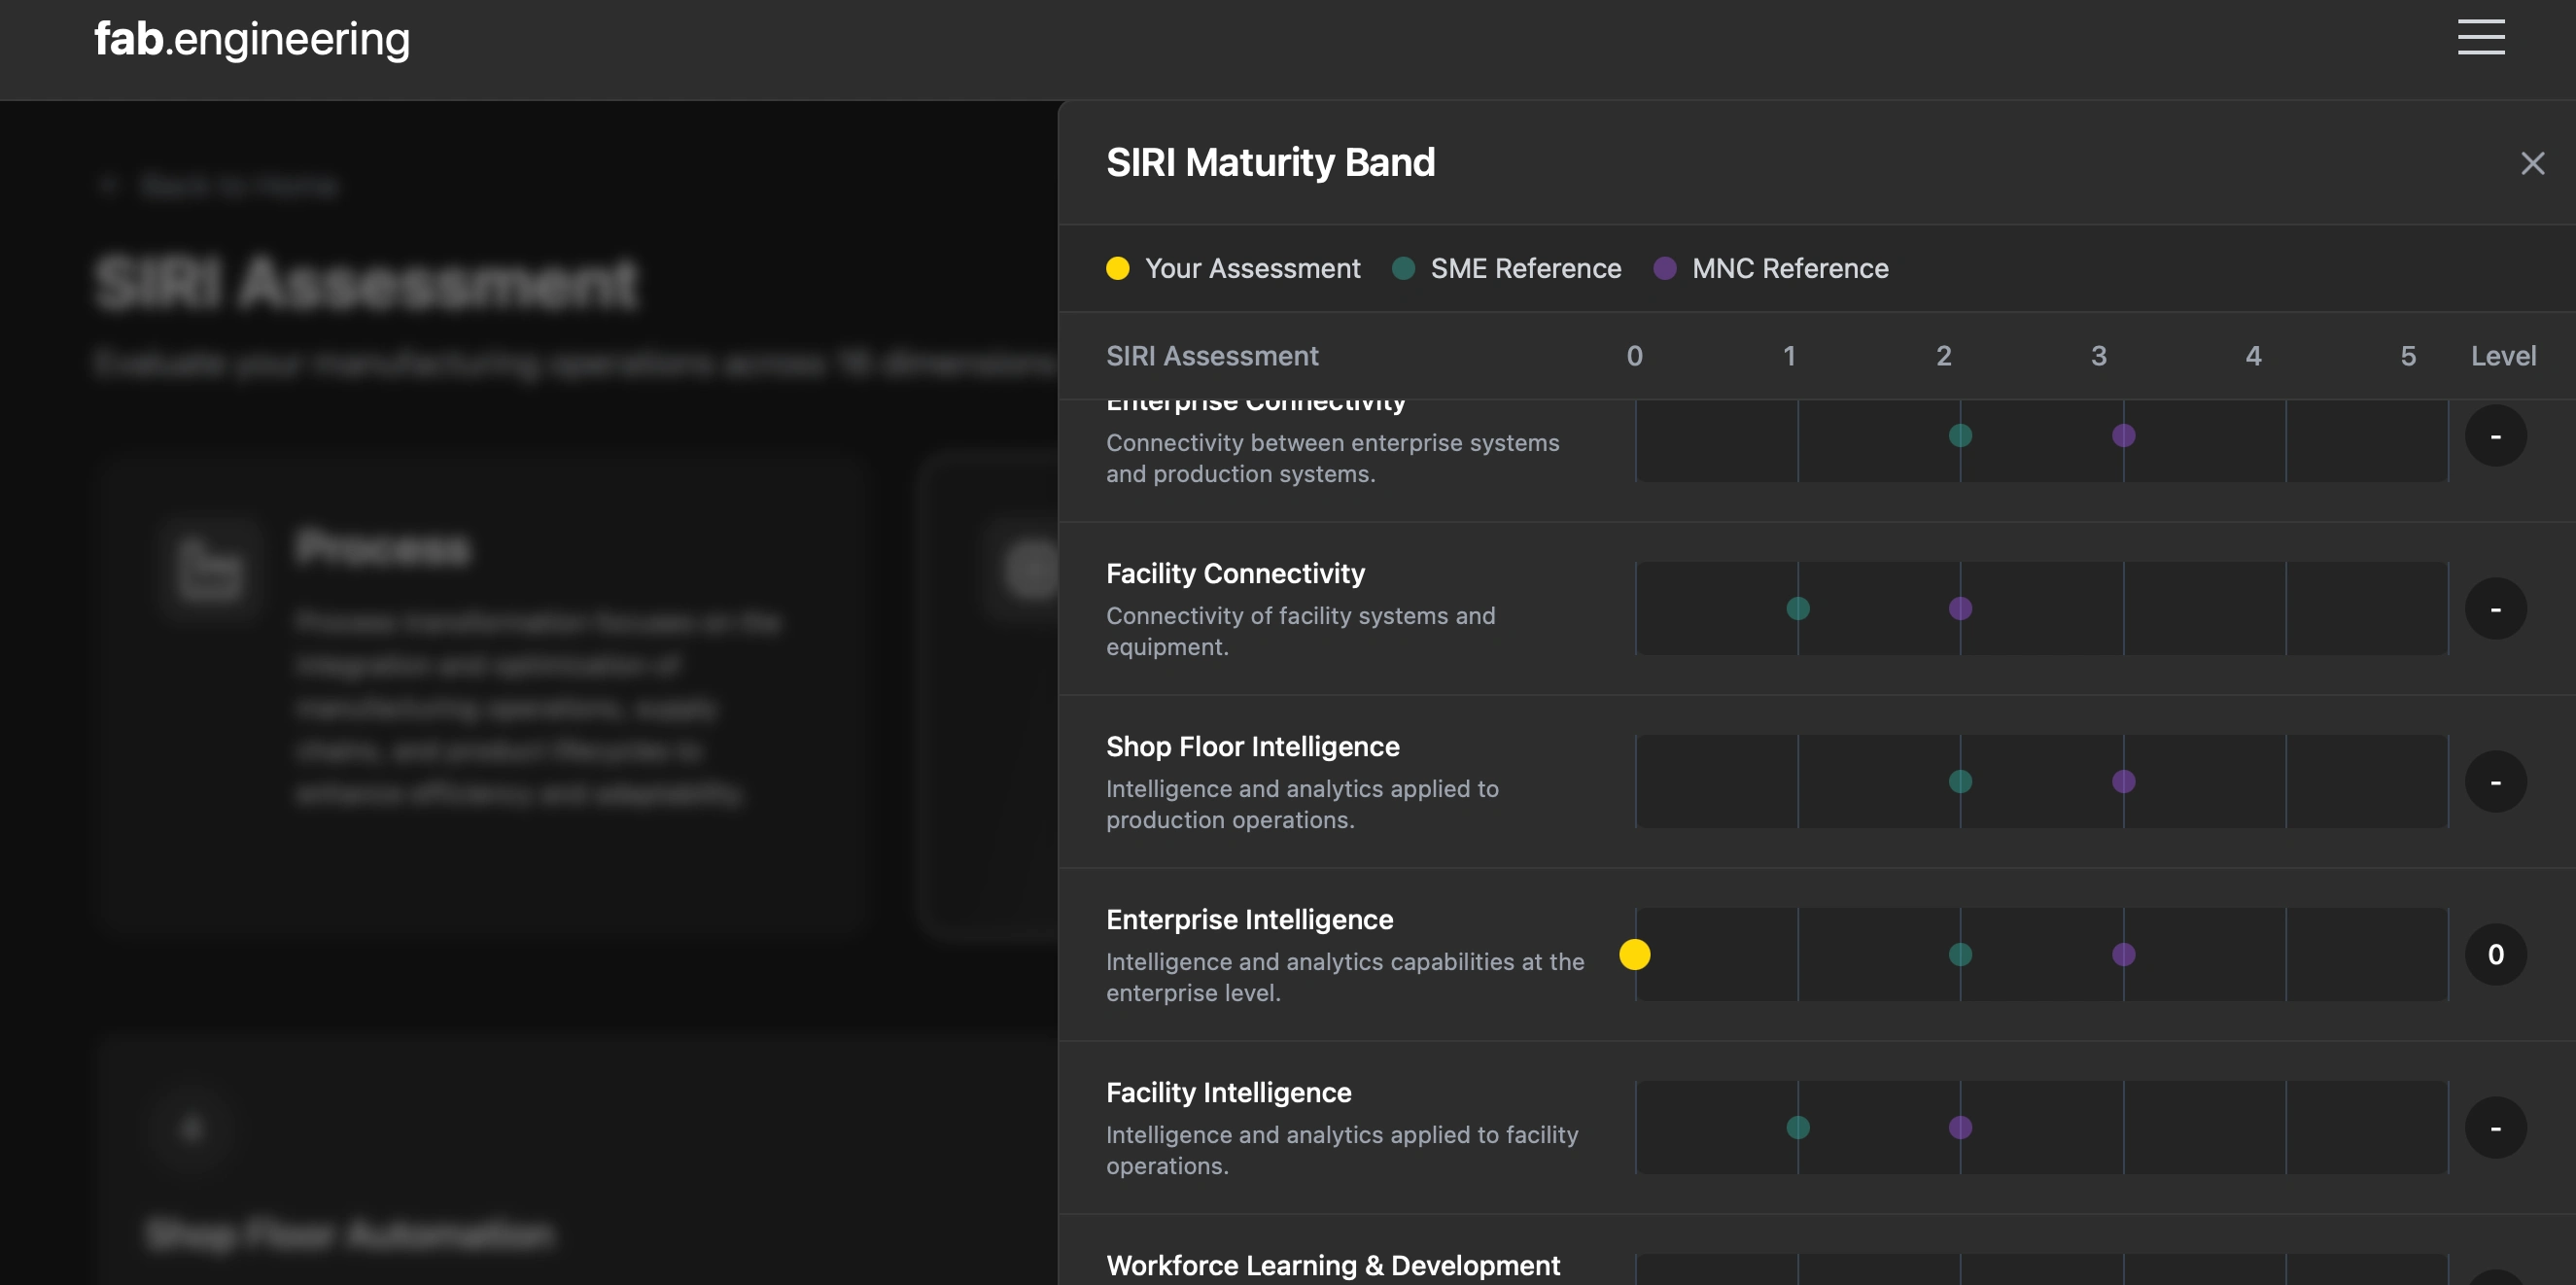The image size is (2576, 1285).
Task: Click Shop Floor Intelligence level badge
Action: click(x=2495, y=781)
